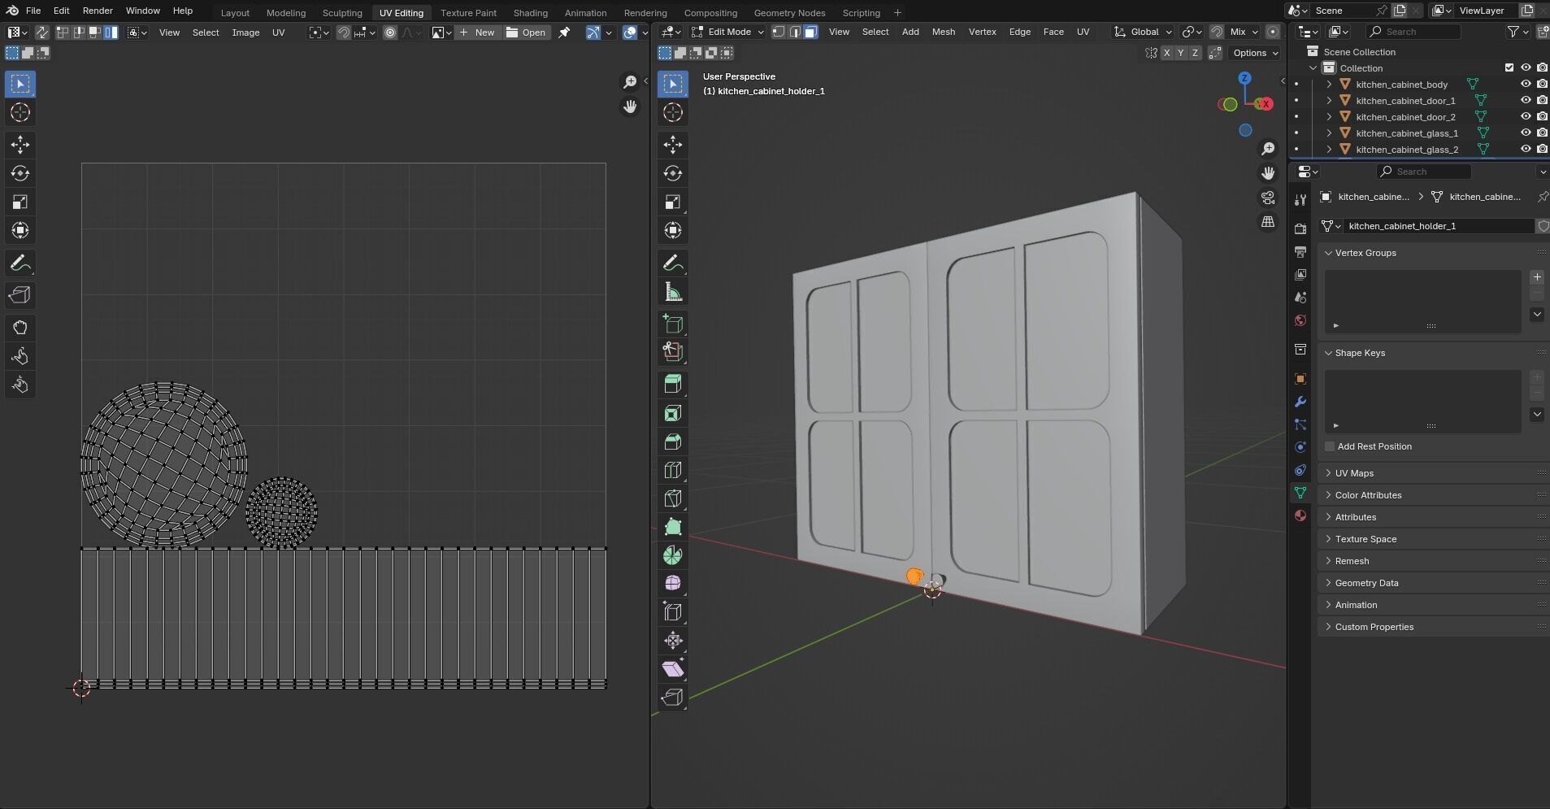Select the Bevel tool

point(673,441)
